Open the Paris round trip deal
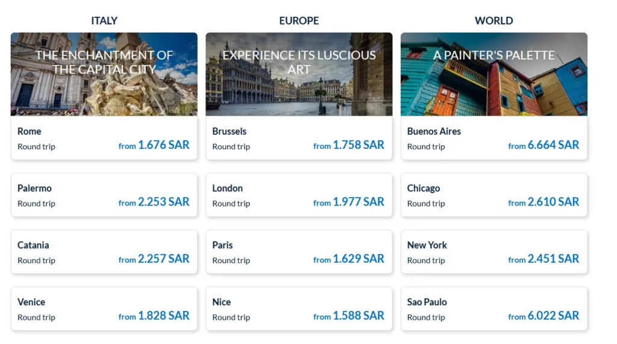The width and height of the screenshot is (617, 344). [x=299, y=252]
